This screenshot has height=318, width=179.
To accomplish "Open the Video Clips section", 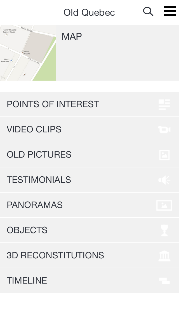I will coord(89,130).
